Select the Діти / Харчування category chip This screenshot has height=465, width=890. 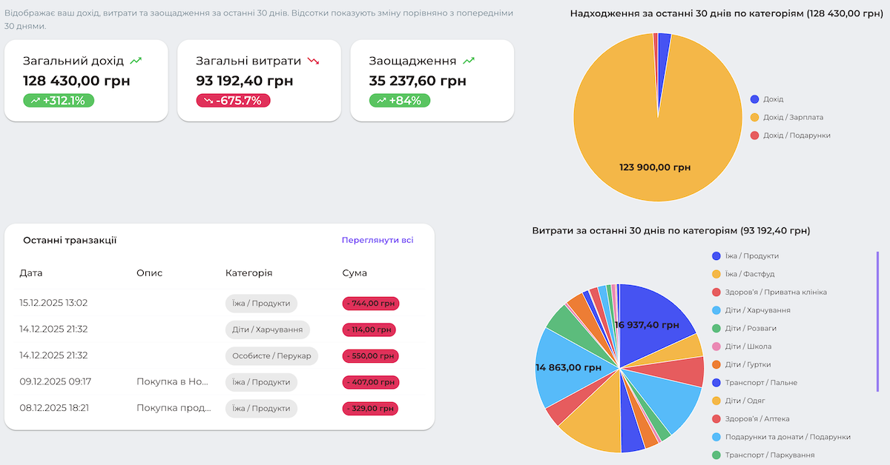(268, 329)
